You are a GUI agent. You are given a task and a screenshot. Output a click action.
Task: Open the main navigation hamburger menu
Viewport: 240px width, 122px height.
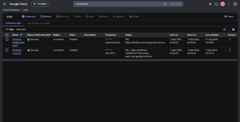pyautogui.click(x=4, y=4)
